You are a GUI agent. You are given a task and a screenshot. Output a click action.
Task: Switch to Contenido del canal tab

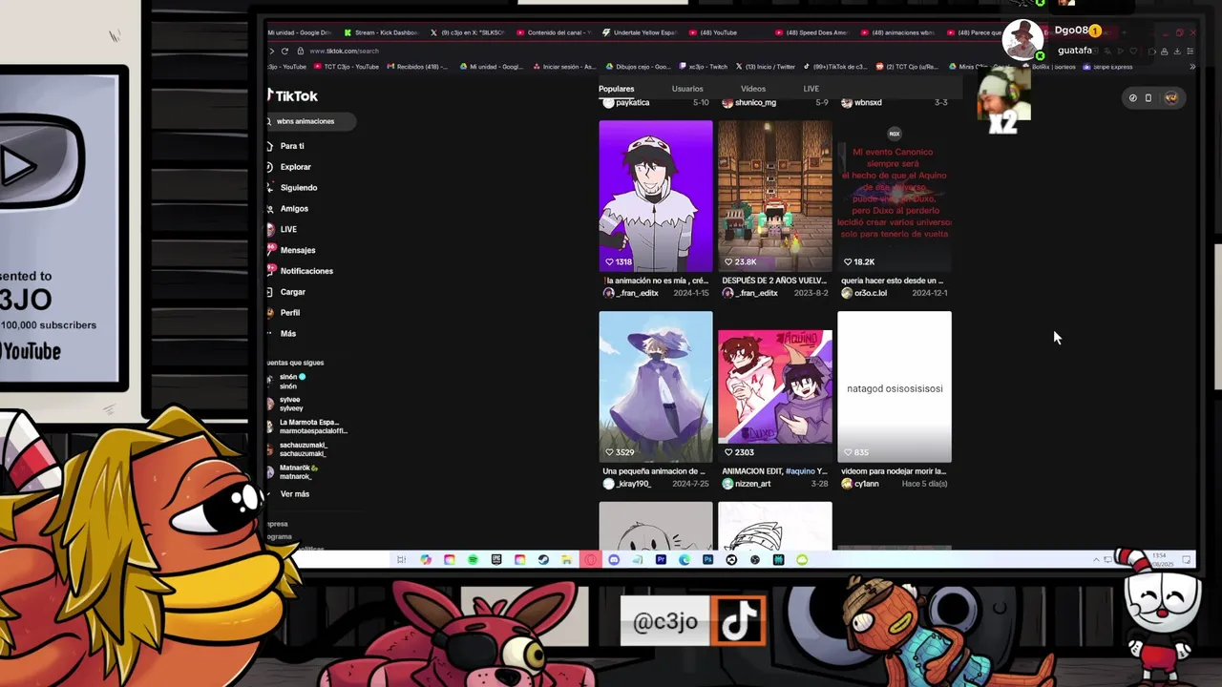click(x=553, y=32)
